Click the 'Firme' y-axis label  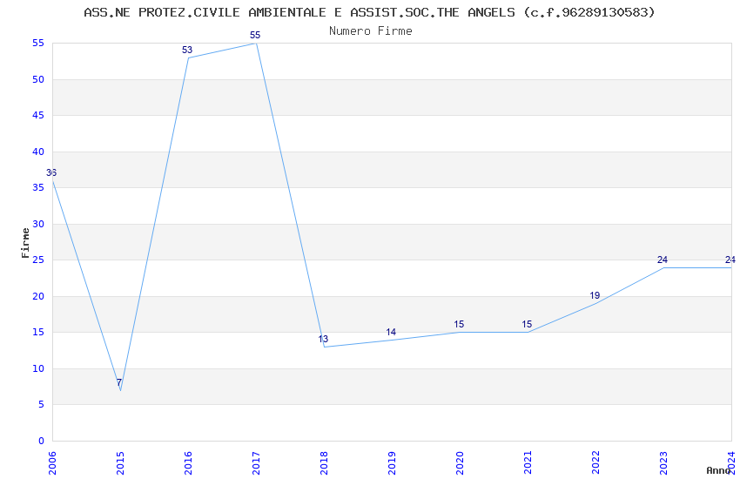coord(25,243)
